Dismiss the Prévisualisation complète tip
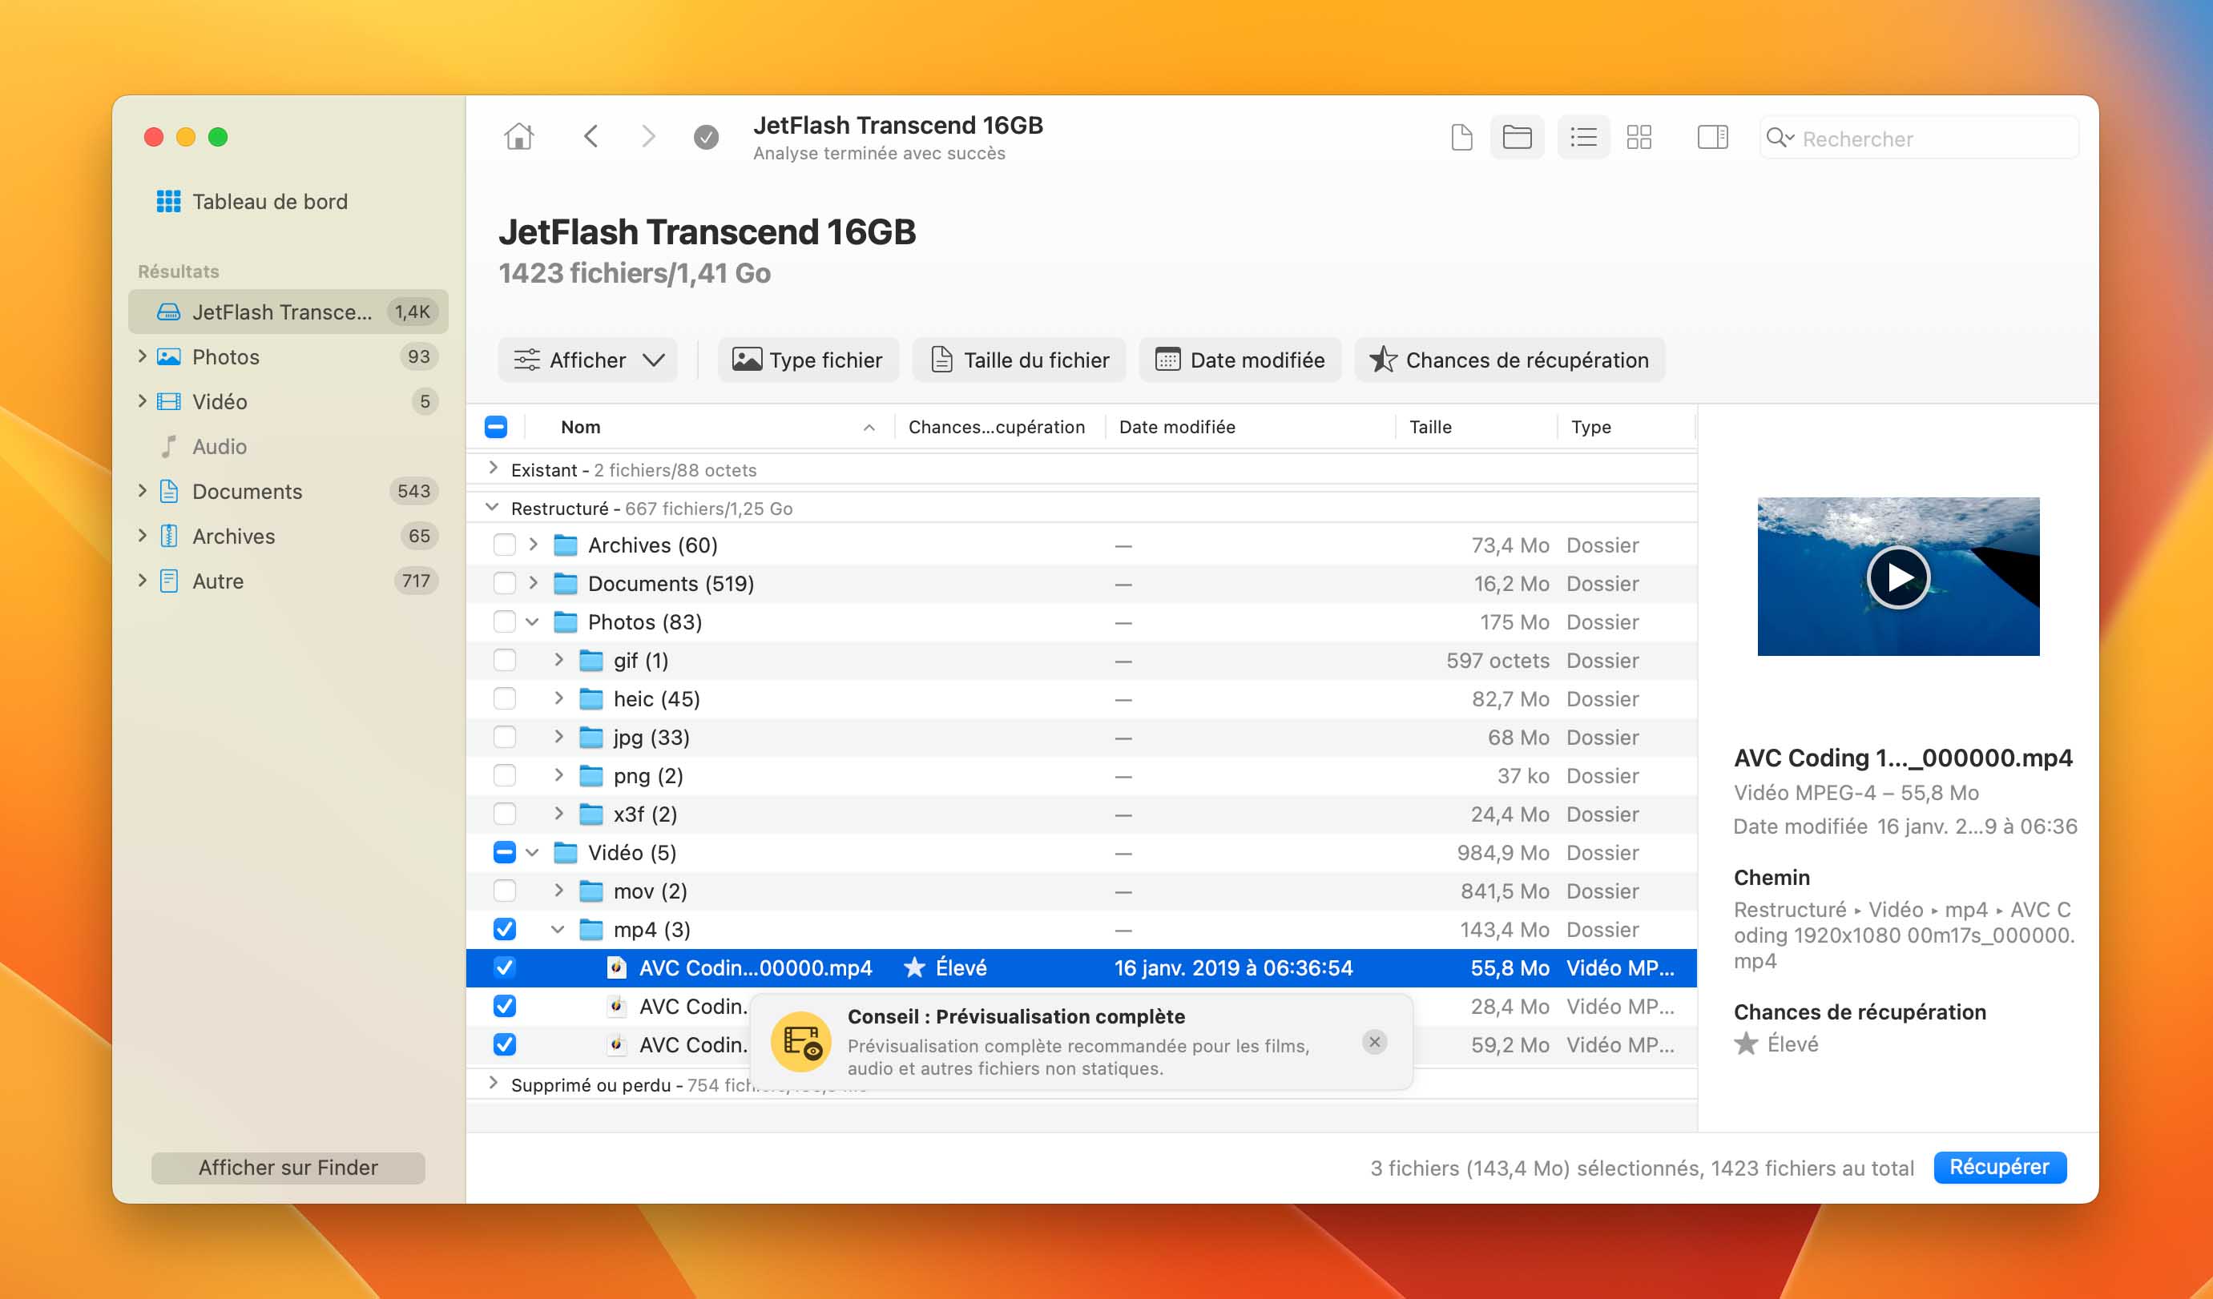 click(1374, 1042)
